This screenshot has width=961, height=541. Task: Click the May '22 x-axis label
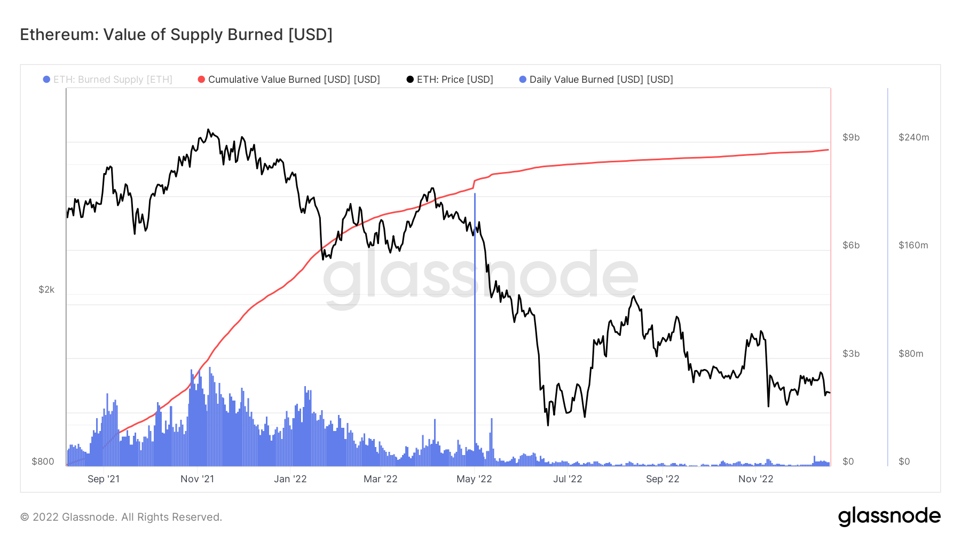474,479
